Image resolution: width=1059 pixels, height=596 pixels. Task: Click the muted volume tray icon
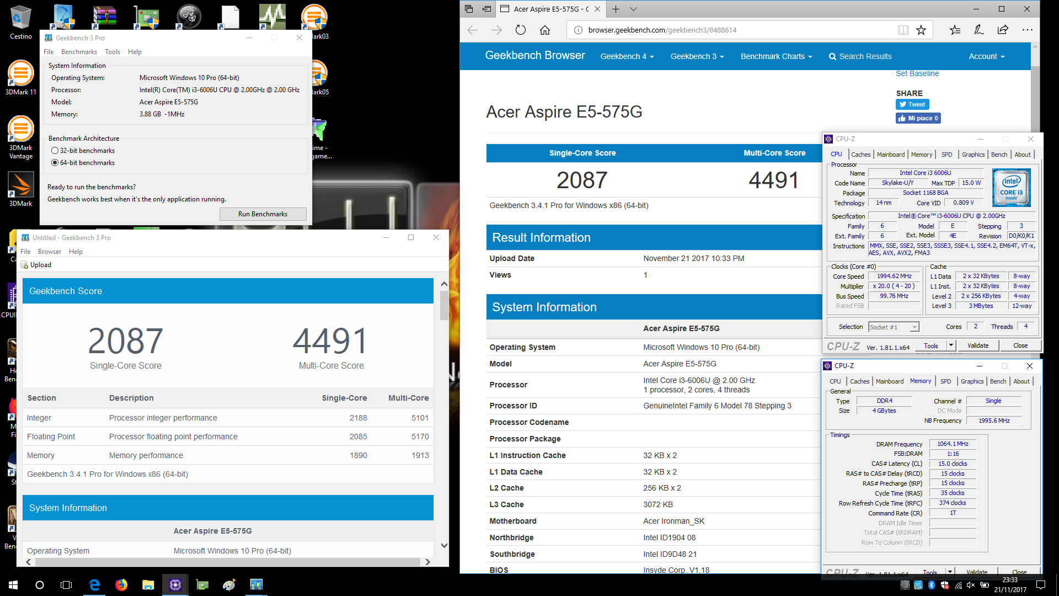(x=971, y=585)
